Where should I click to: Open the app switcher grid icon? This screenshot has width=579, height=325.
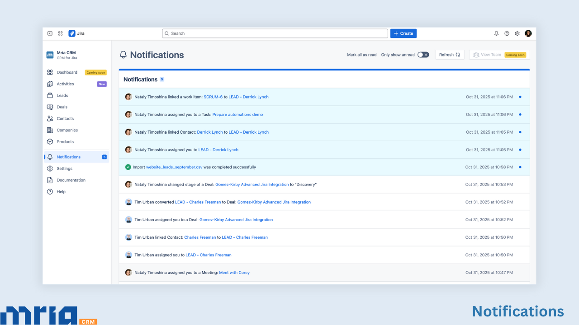[x=61, y=33]
